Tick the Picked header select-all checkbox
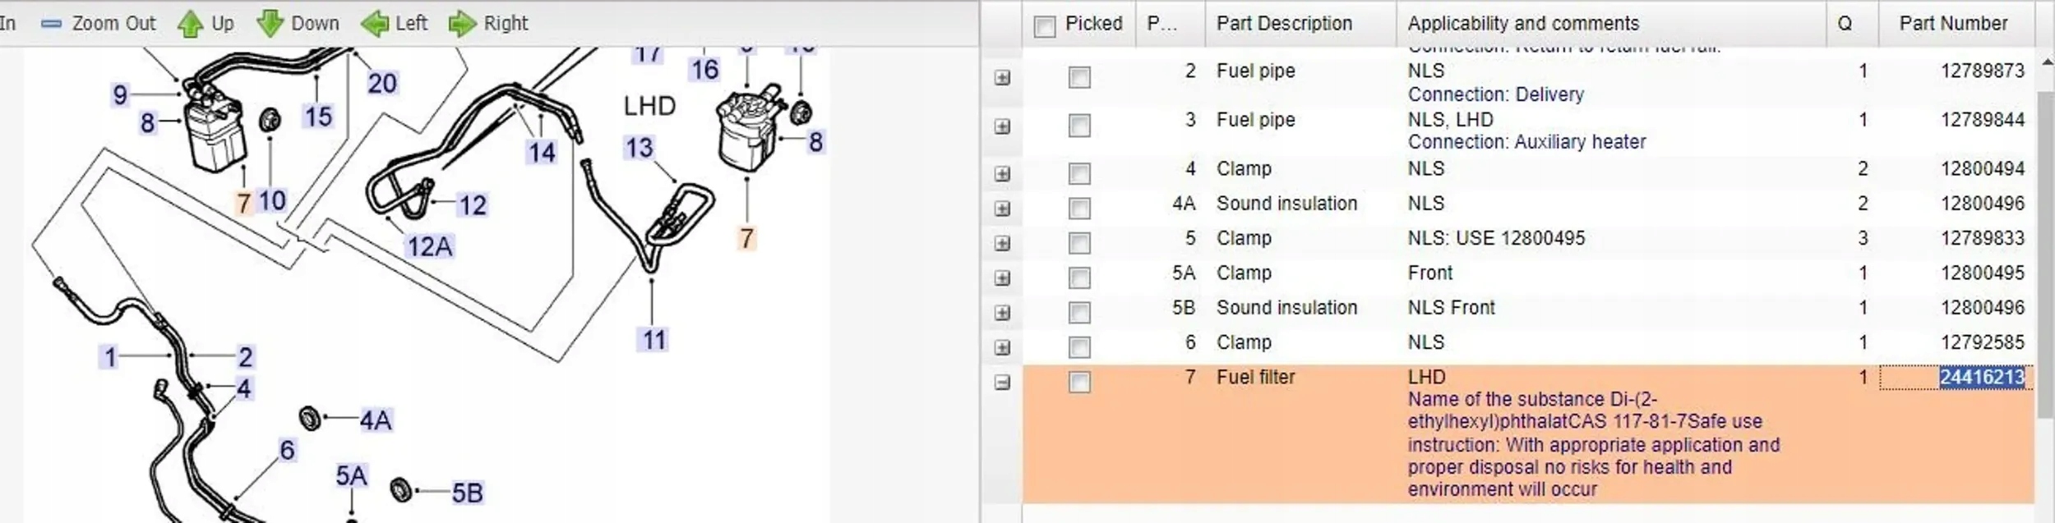Viewport: 2055px width, 523px height. click(1044, 26)
